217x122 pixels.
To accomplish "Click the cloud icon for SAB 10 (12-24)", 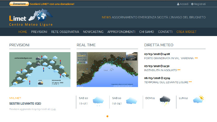I will point(131,101).
